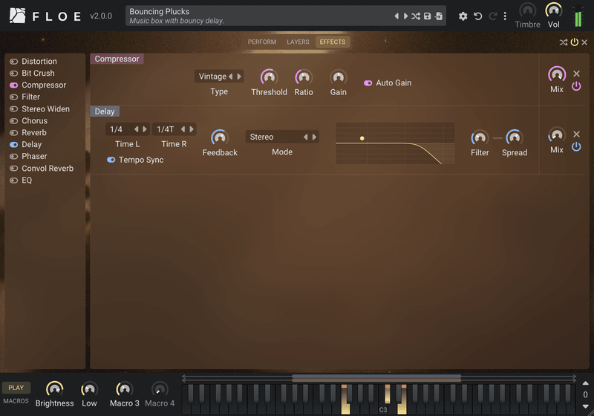Open delay Mode Stereo dropdown

(273, 137)
